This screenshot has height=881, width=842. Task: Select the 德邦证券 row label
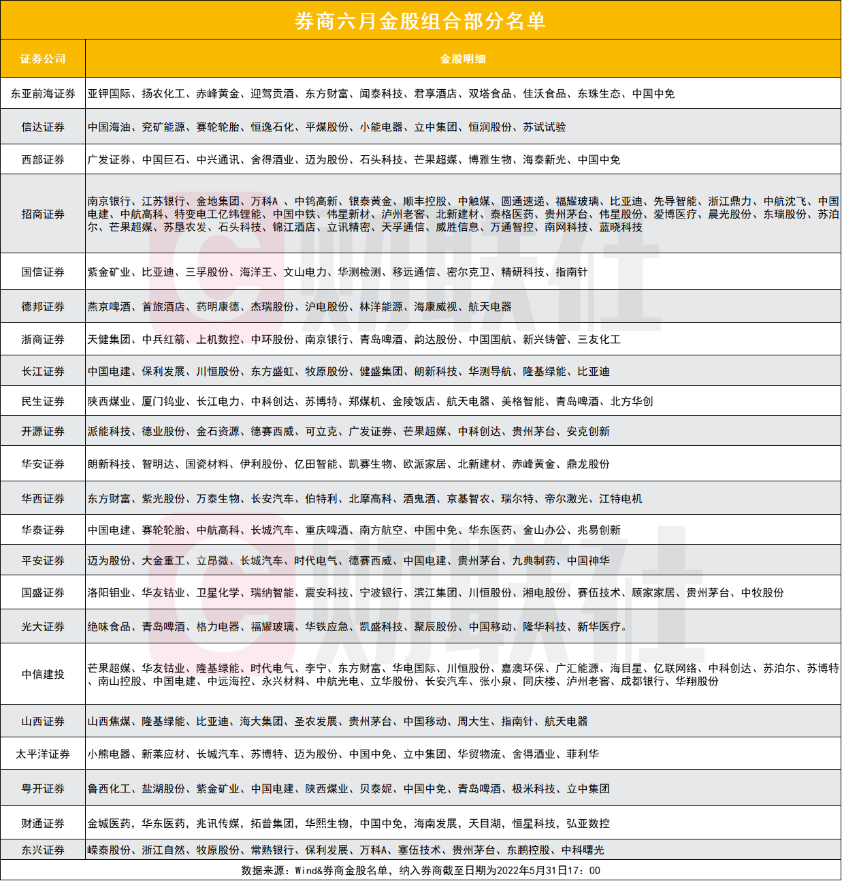click(43, 307)
